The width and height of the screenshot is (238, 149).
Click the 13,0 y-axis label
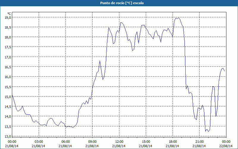tap(8, 136)
